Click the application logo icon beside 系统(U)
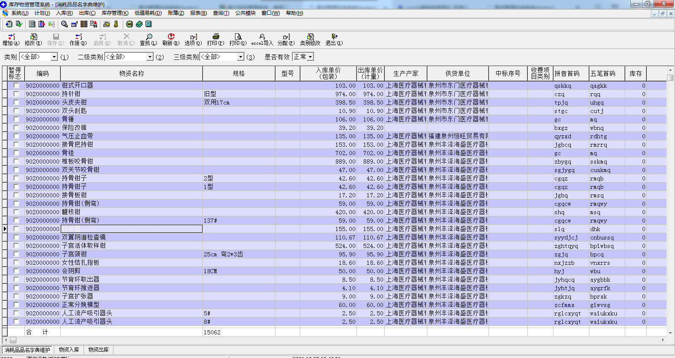The height and width of the screenshot is (358, 675). (5, 13)
